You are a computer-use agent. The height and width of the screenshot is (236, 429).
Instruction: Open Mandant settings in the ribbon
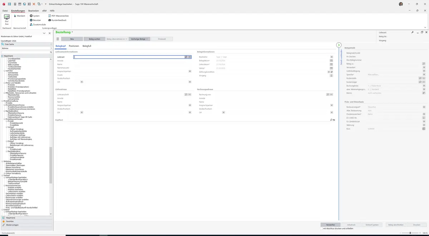tap(19, 16)
